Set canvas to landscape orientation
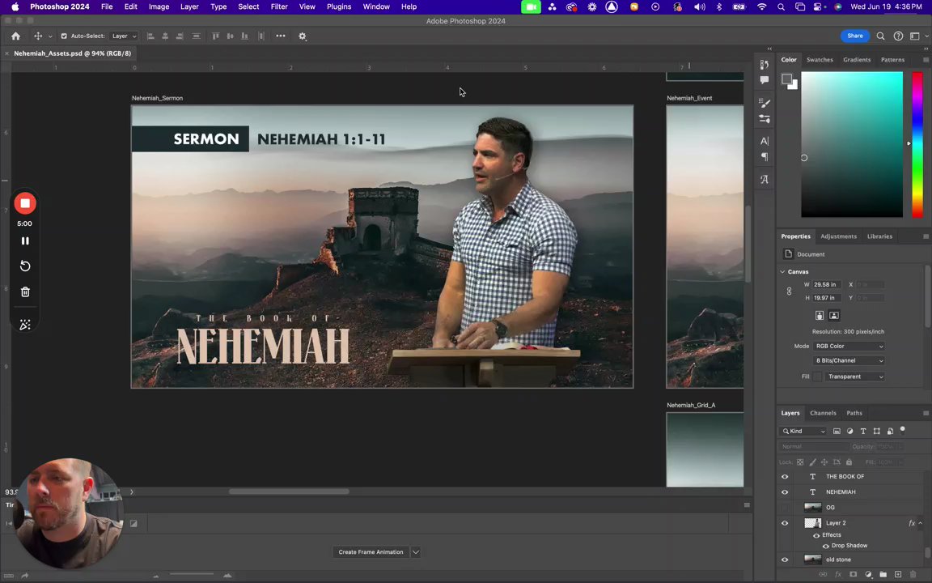 pos(834,316)
